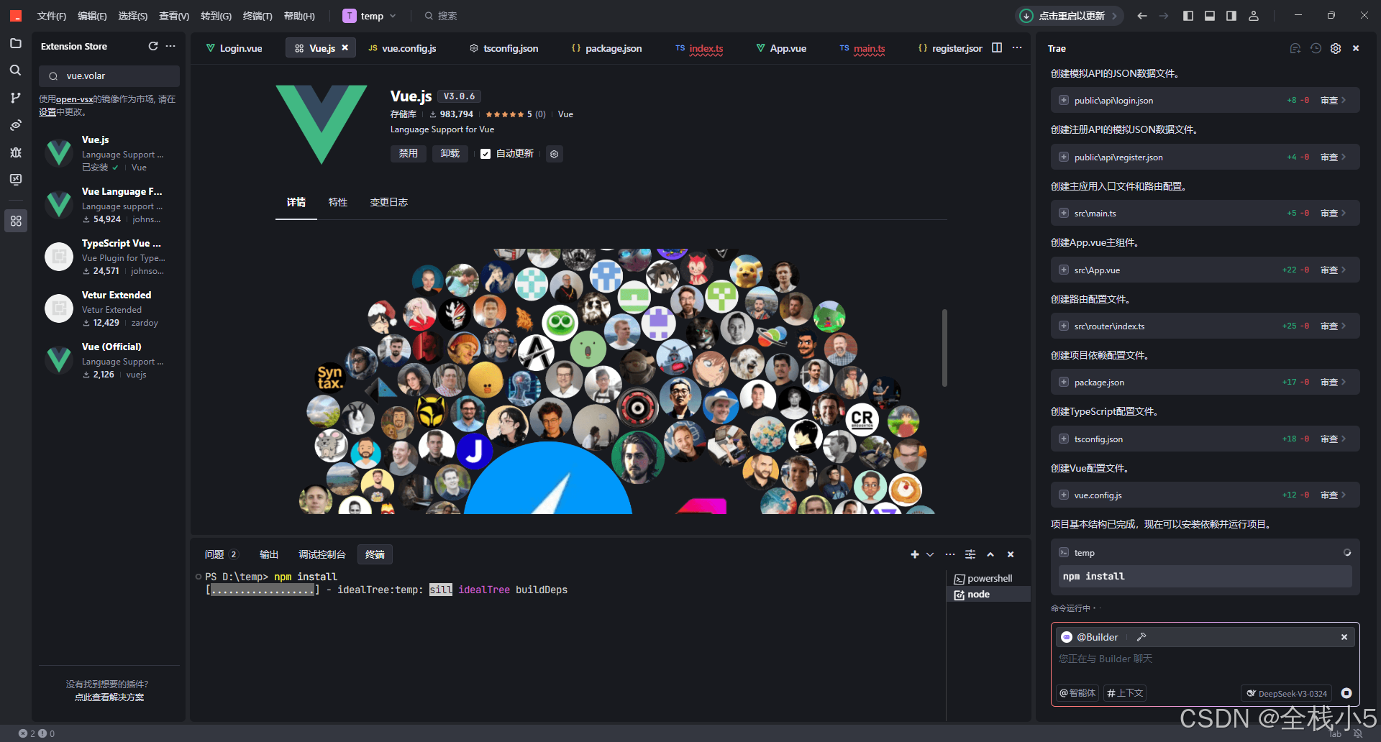
Task: Click the extension details page scrollbar
Action: pos(944,348)
